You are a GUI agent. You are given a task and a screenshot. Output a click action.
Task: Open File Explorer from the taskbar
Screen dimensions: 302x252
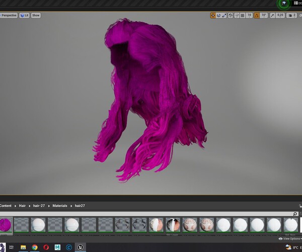point(23,247)
